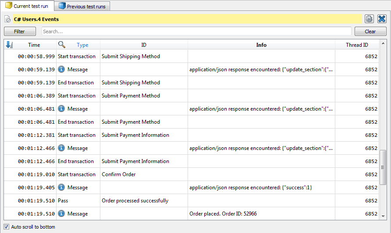Click the scrollbar down arrow
Screen dimensions: 391x233
(x=383, y=216)
